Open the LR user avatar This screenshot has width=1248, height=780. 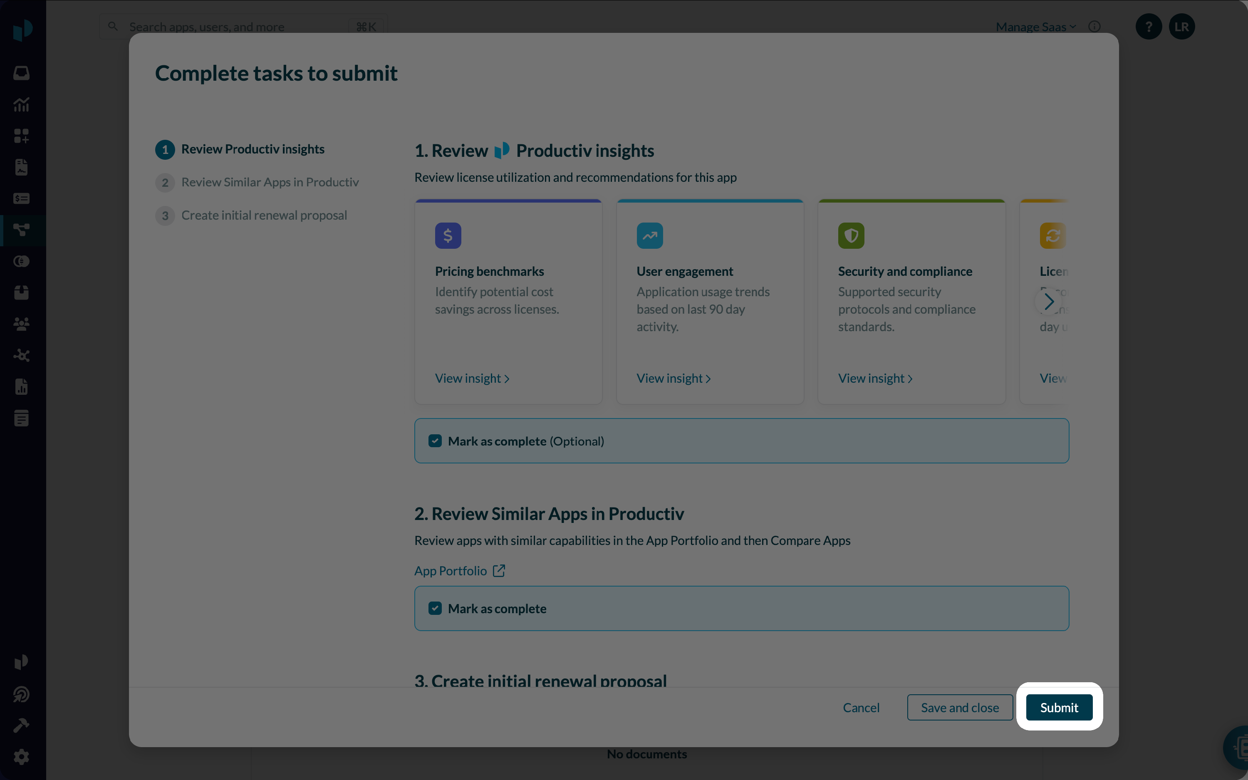(x=1181, y=27)
